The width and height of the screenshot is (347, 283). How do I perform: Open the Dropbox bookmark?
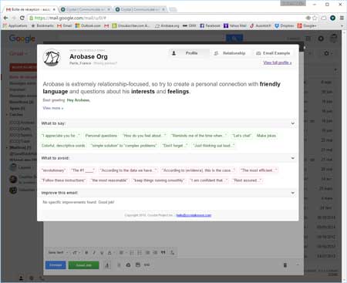[x=284, y=25]
